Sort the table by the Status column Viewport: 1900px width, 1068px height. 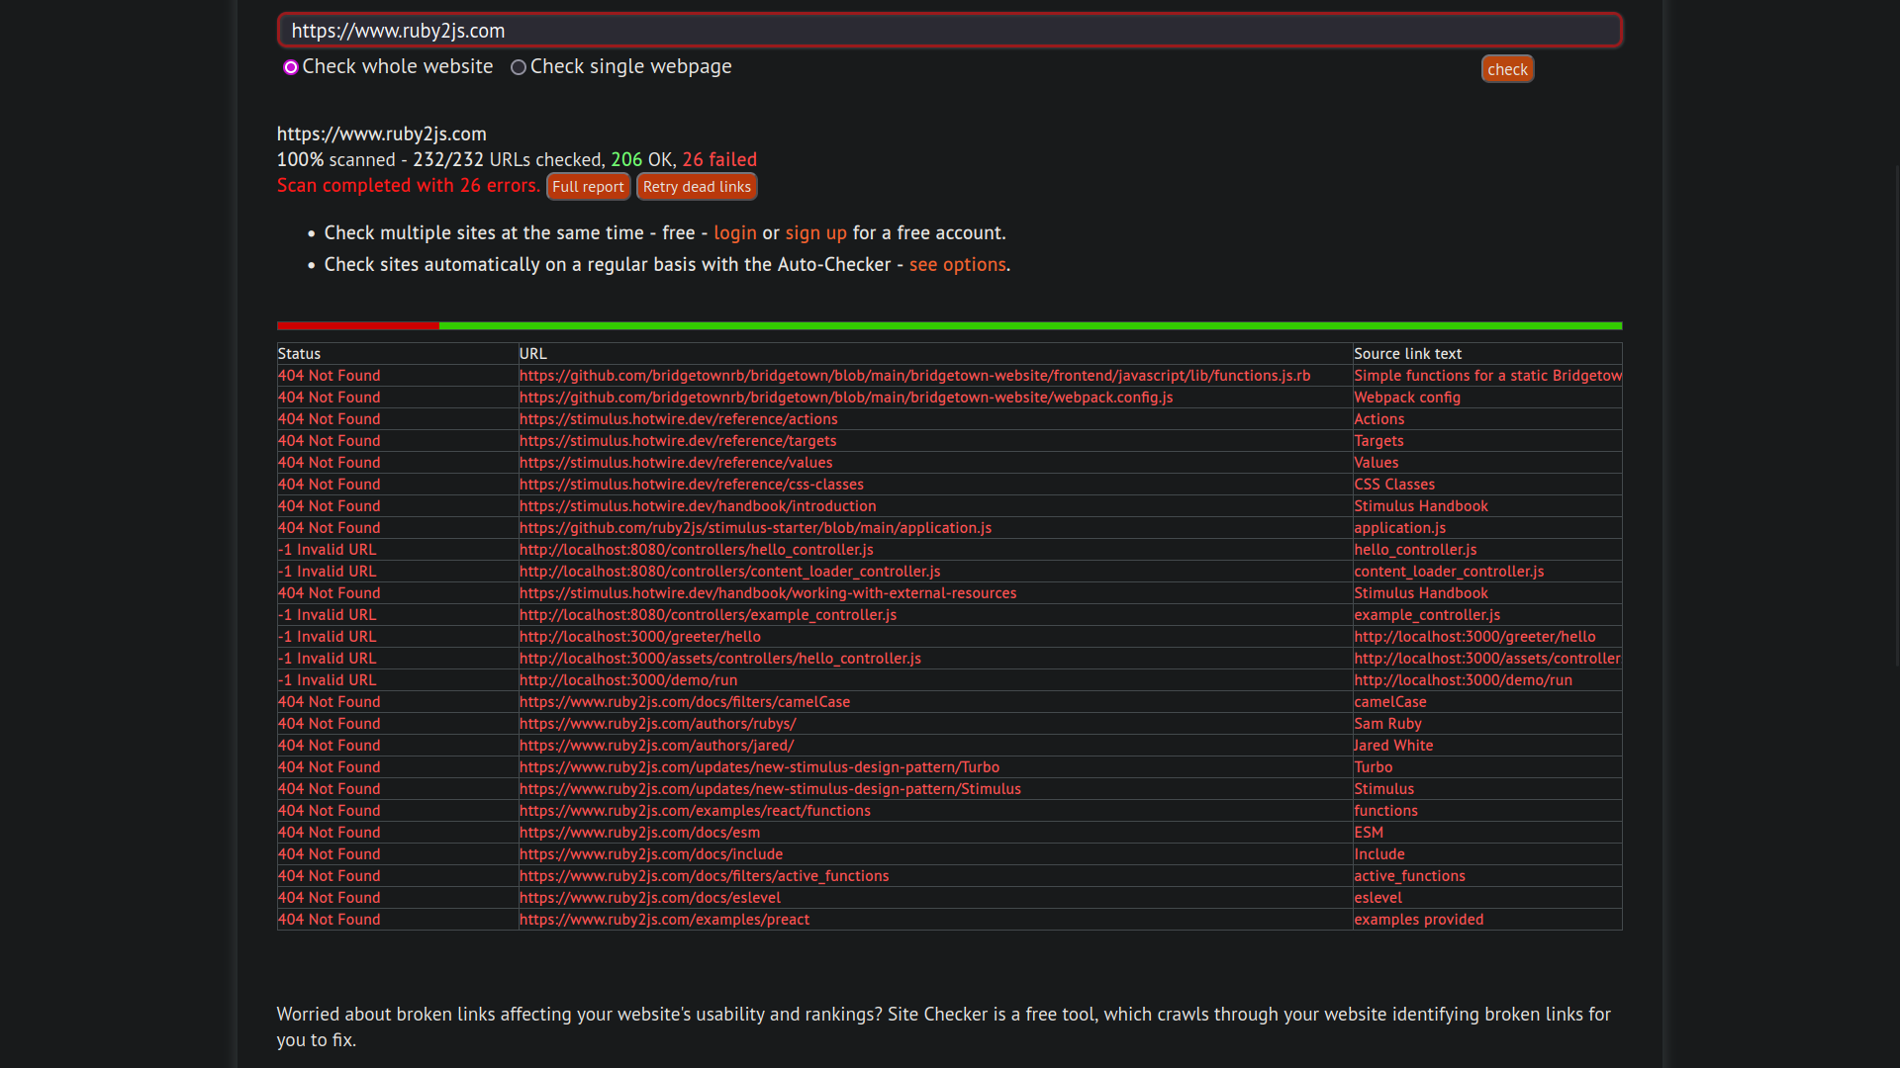(x=299, y=353)
